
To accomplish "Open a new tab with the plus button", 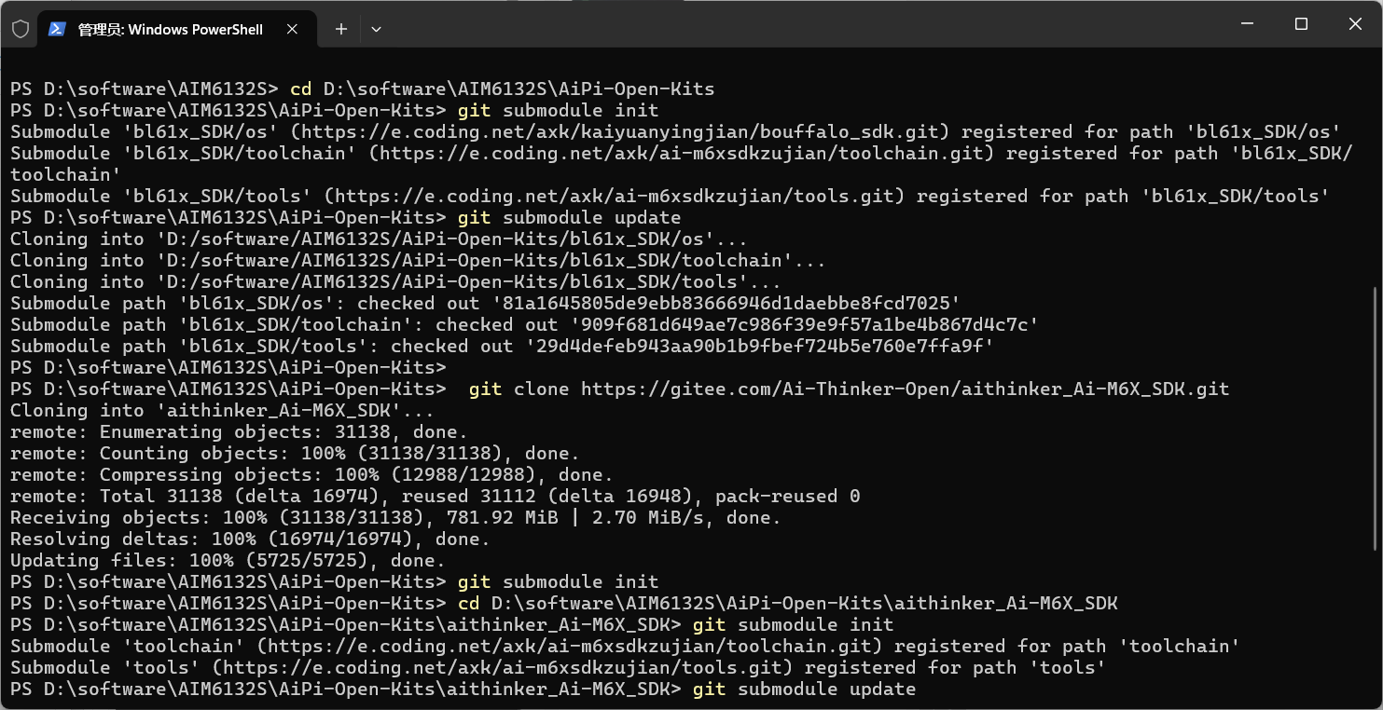I will pos(341,29).
